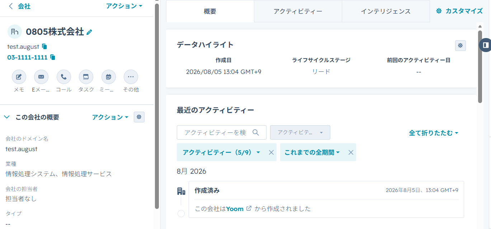Click the building timeline icon beside 作成済み
This screenshot has width=491, height=229.
coord(181,191)
